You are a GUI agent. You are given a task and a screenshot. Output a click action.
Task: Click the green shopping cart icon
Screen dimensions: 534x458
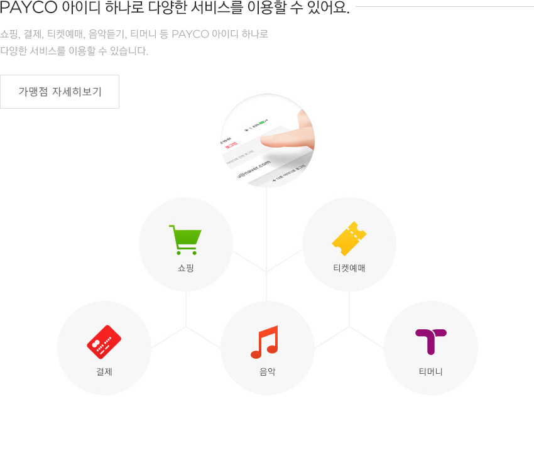[x=185, y=240]
